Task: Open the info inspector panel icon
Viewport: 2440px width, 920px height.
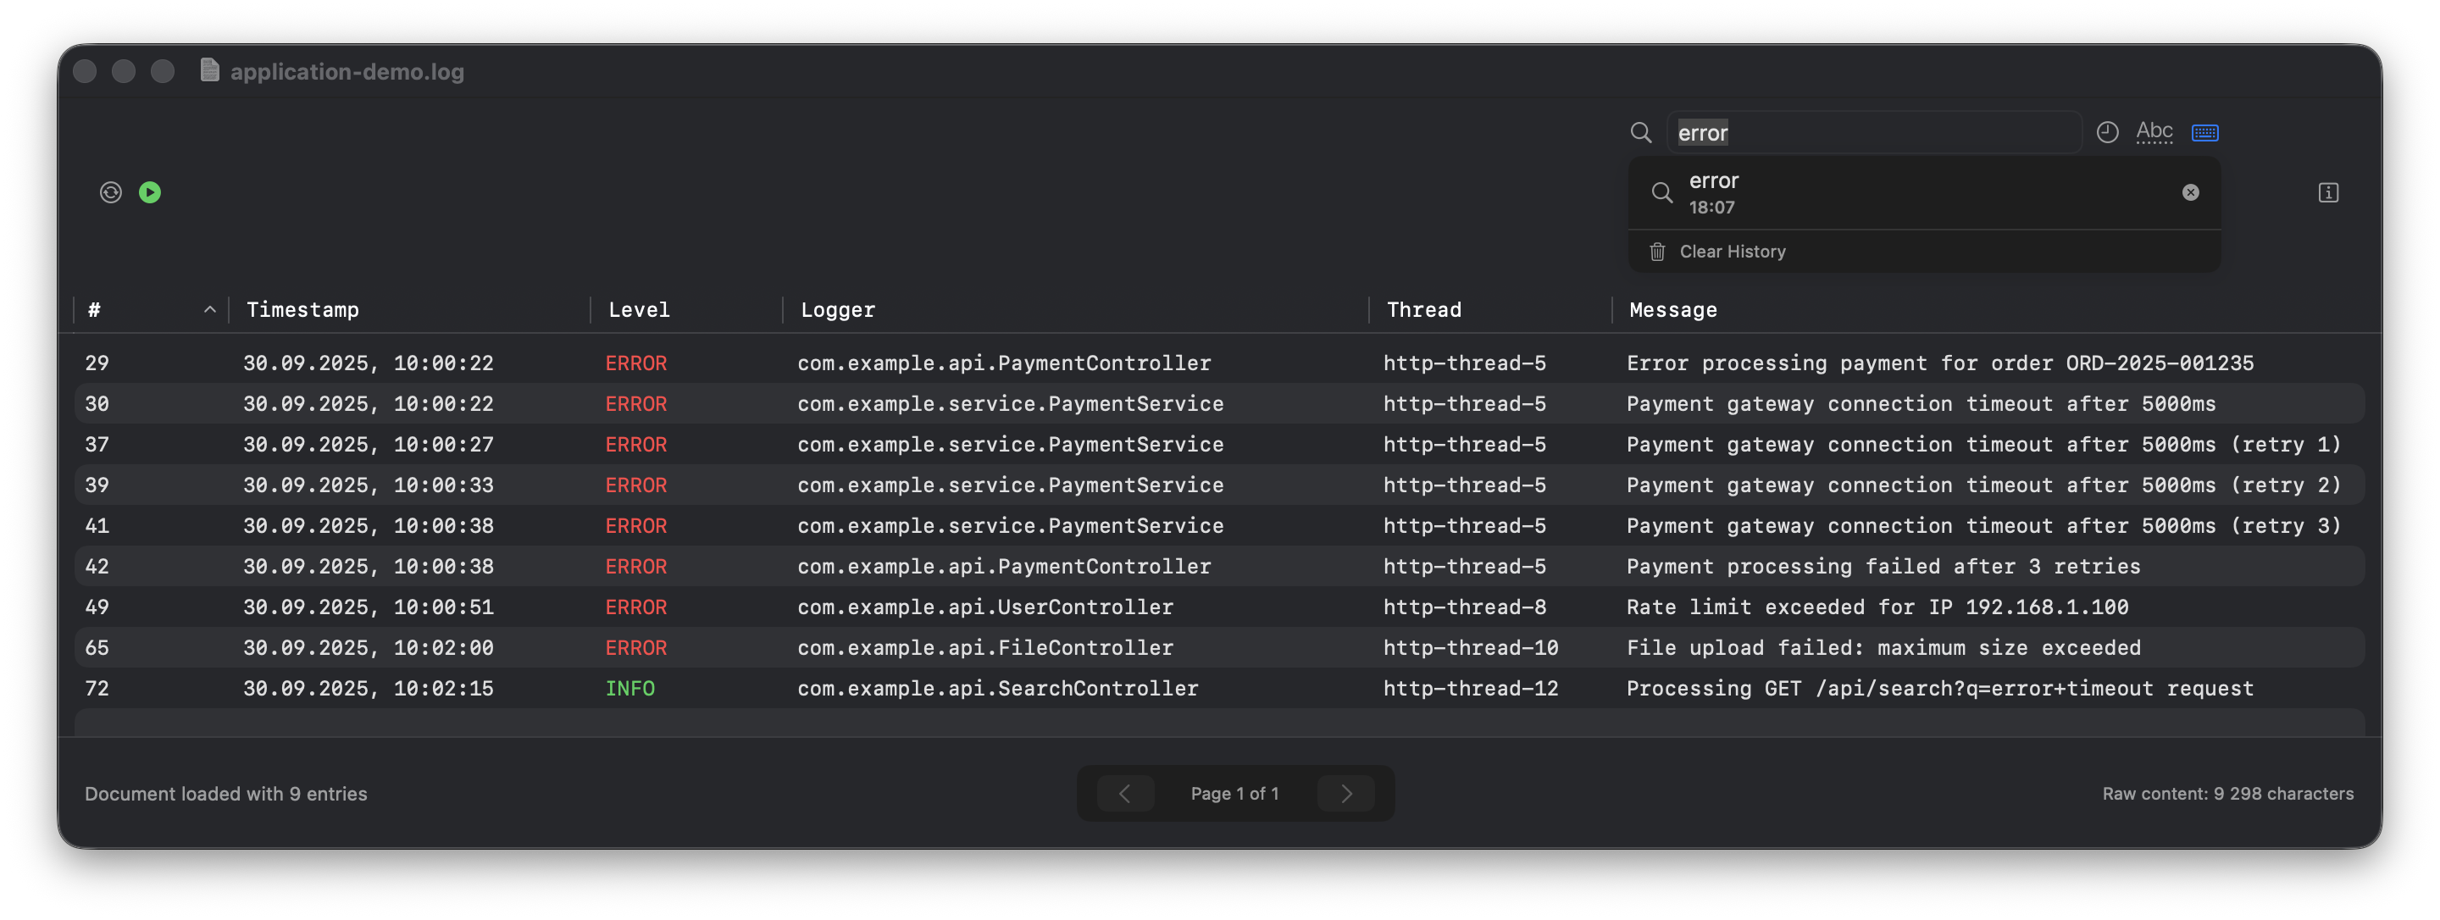Action: (2328, 193)
